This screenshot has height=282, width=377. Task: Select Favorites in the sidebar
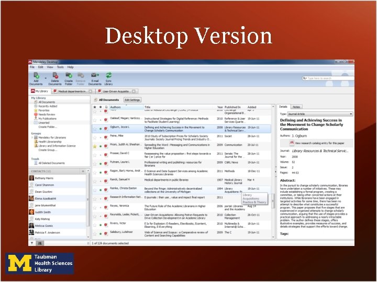click(44, 110)
